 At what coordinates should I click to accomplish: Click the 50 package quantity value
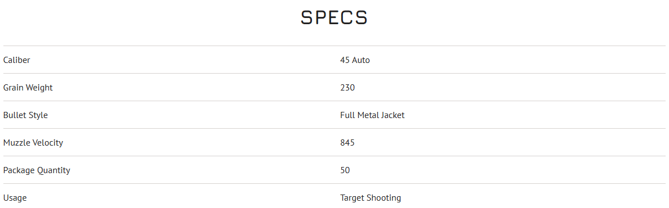(x=345, y=170)
